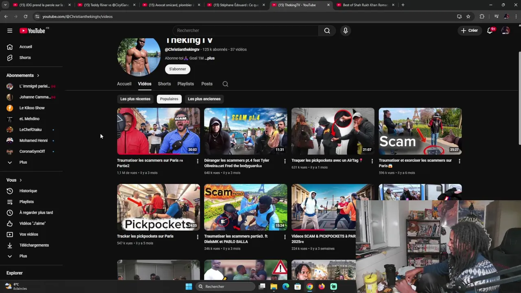Viewport: 521px width, 293px height.
Task: Open the Scam Eiffel Tower 25:27 thumbnail
Action: [420, 131]
